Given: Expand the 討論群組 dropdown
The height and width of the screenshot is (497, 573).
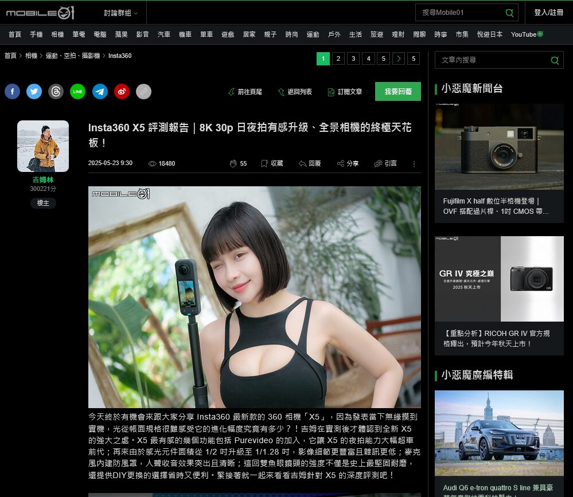Looking at the screenshot, I should tap(120, 13).
